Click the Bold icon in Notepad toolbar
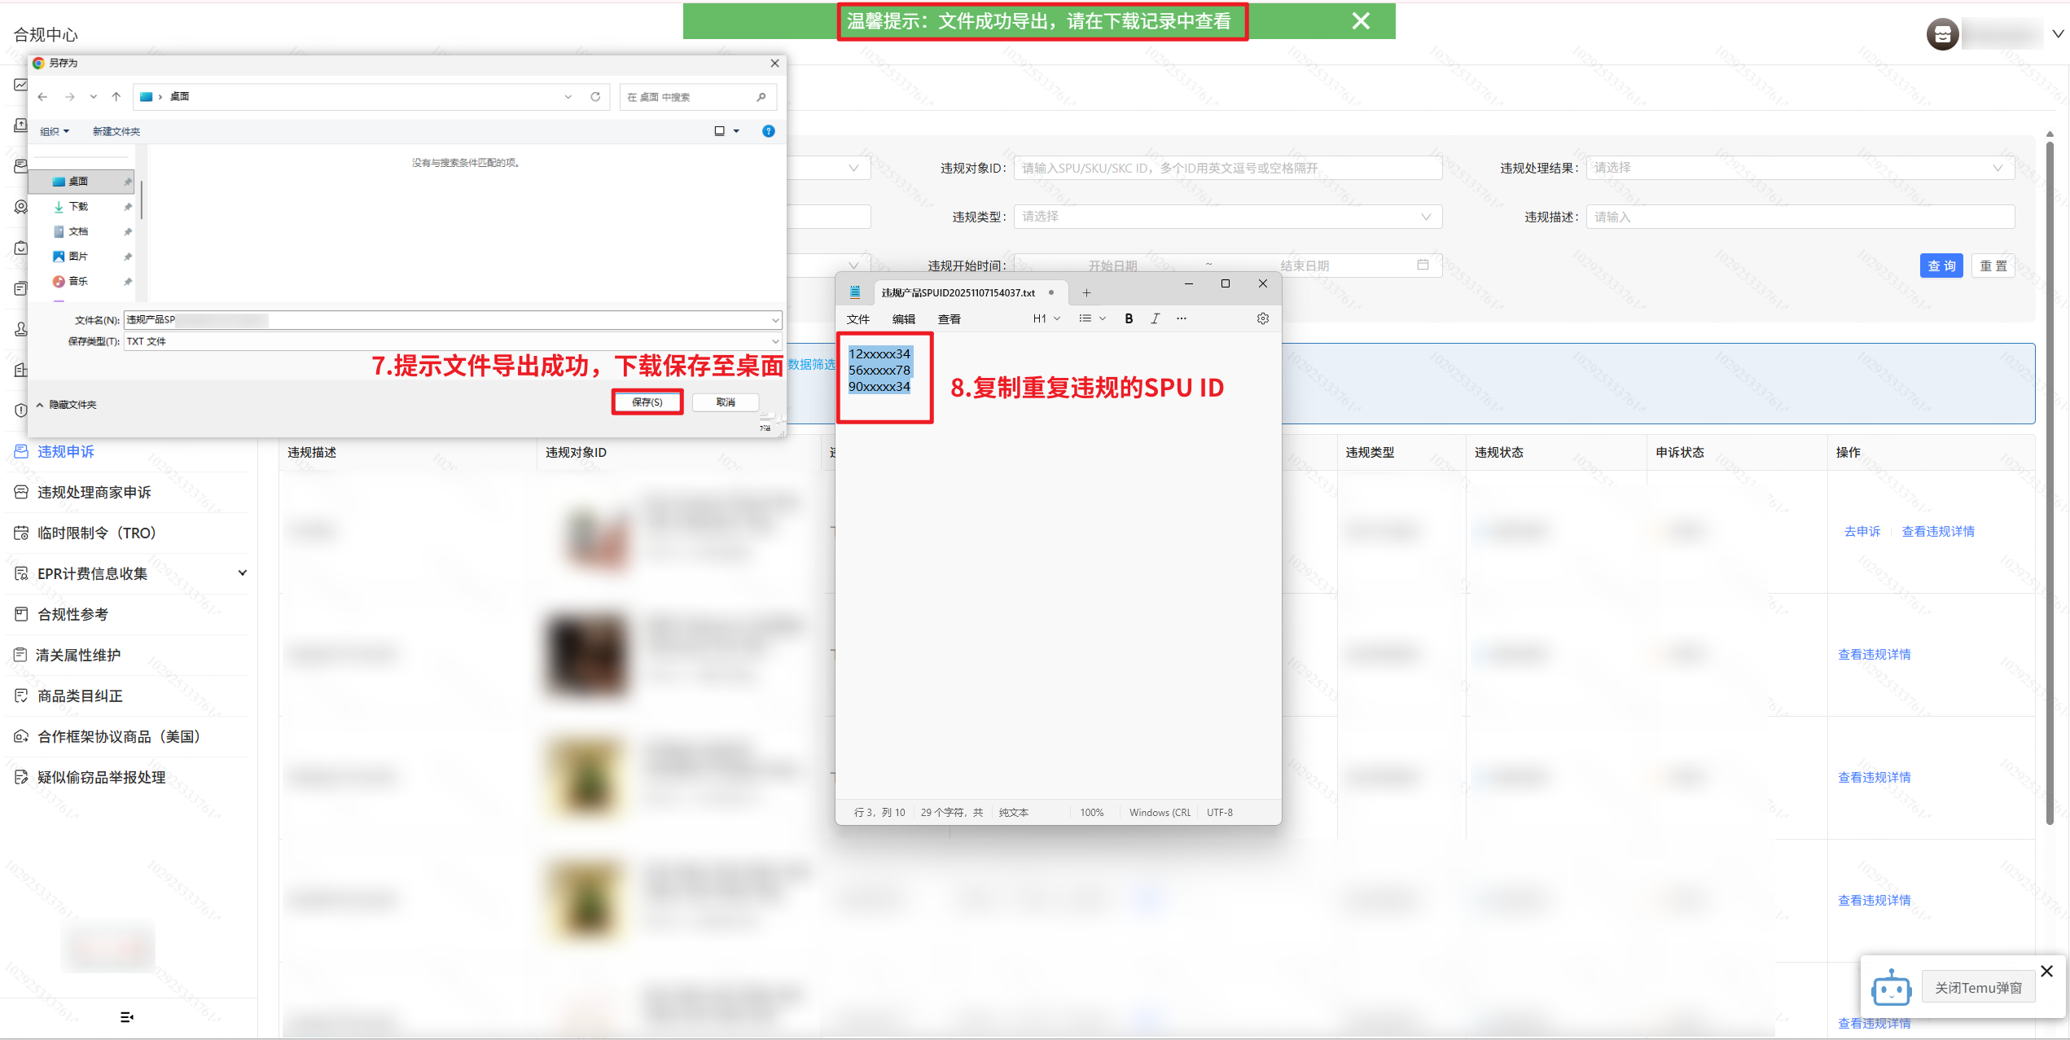2070x1040 pixels. (1129, 318)
